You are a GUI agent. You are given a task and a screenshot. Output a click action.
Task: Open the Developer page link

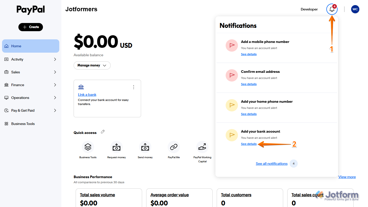click(x=309, y=9)
